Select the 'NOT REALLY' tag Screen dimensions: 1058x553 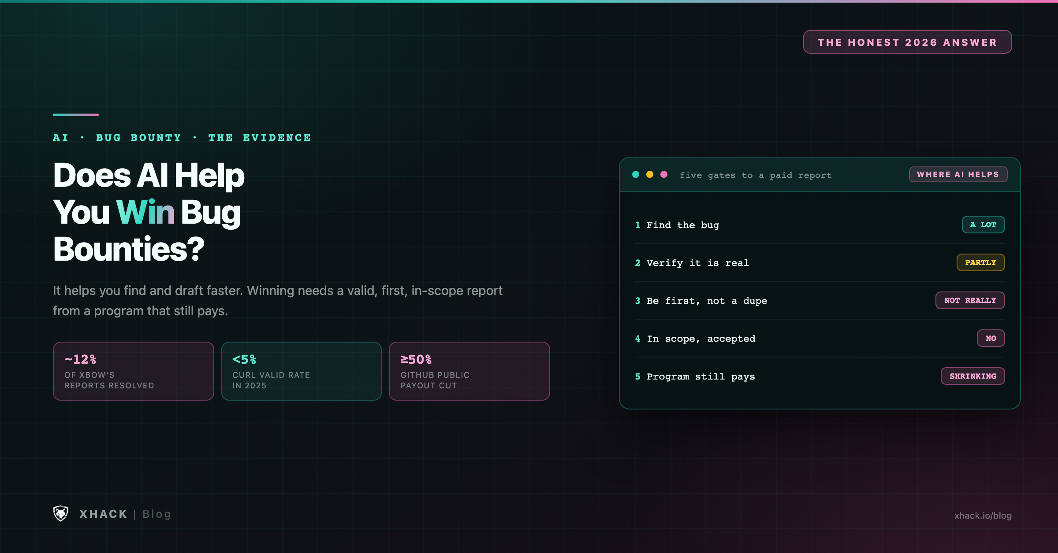click(970, 300)
